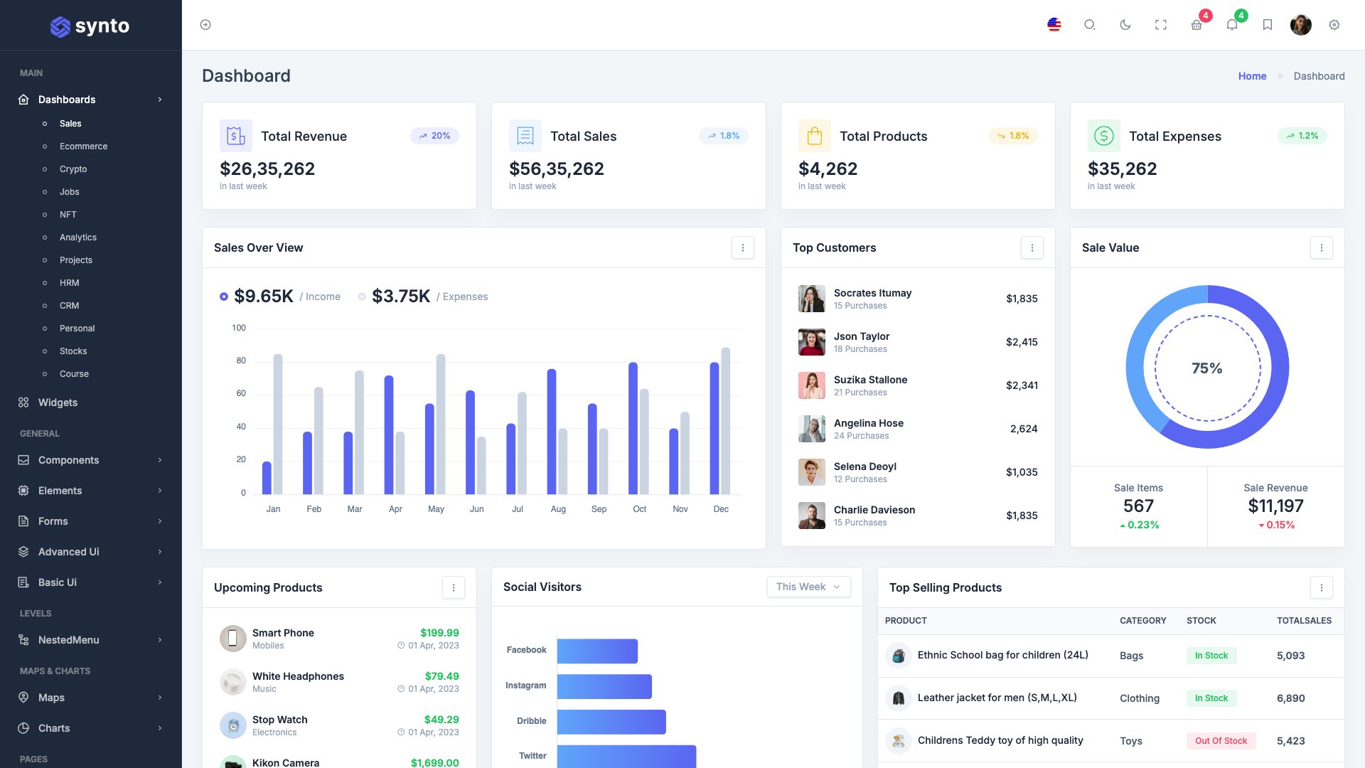The height and width of the screenshot is (768, 1365).
Task: Click the bookmark icon in the header
Action: coord(1267,24)
